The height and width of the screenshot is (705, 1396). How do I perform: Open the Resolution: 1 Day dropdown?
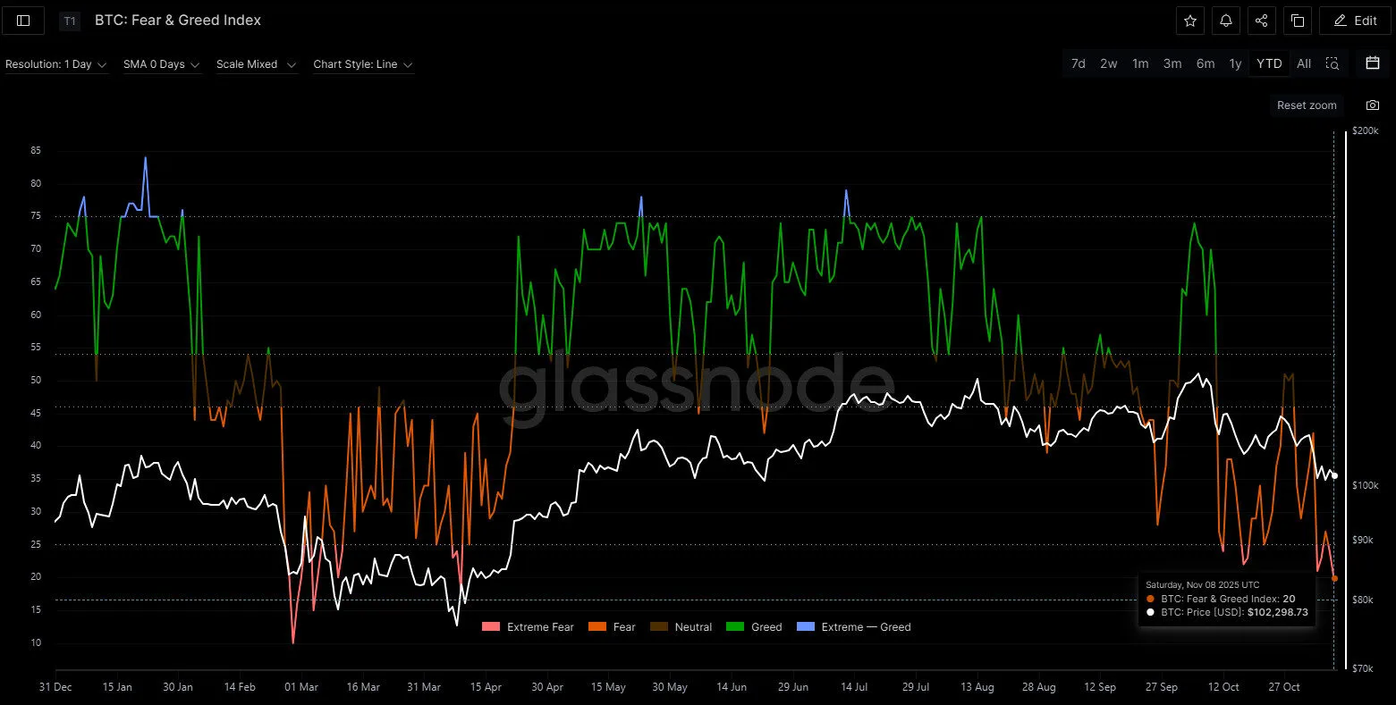click(x=55, y=64)
